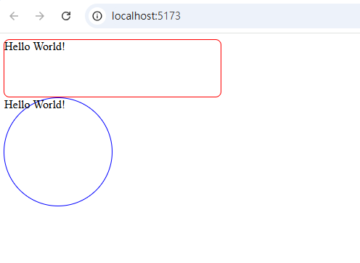Click the "Hello World!" text inside the red box
The width and height of the screenshot is (360, 263).
tap(35, 46)
